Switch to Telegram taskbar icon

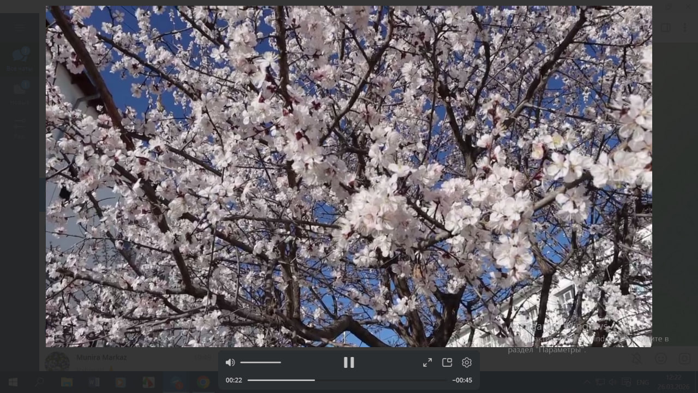coord(176,382)
